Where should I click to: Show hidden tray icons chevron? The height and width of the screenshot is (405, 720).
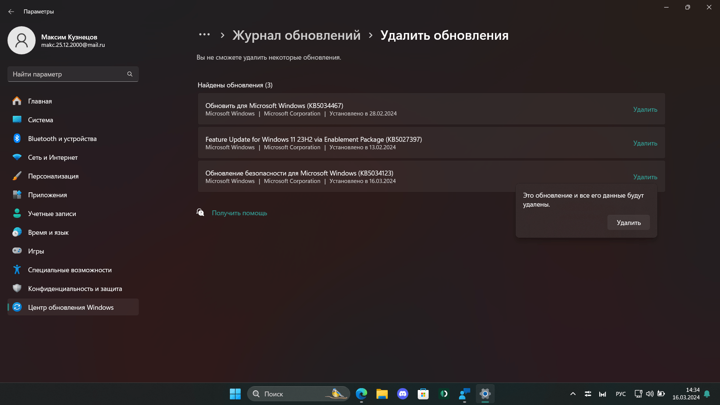click(573, 394)
